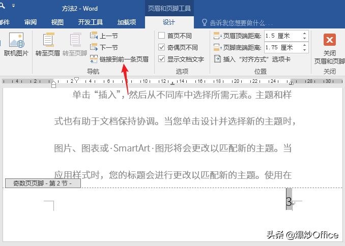Jump to Previous Section (上一节)
Screen dimensions: 345x246
[104, 36]
